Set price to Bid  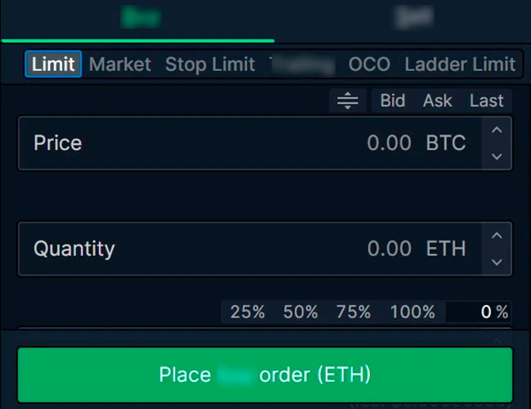tap(393, 101)
